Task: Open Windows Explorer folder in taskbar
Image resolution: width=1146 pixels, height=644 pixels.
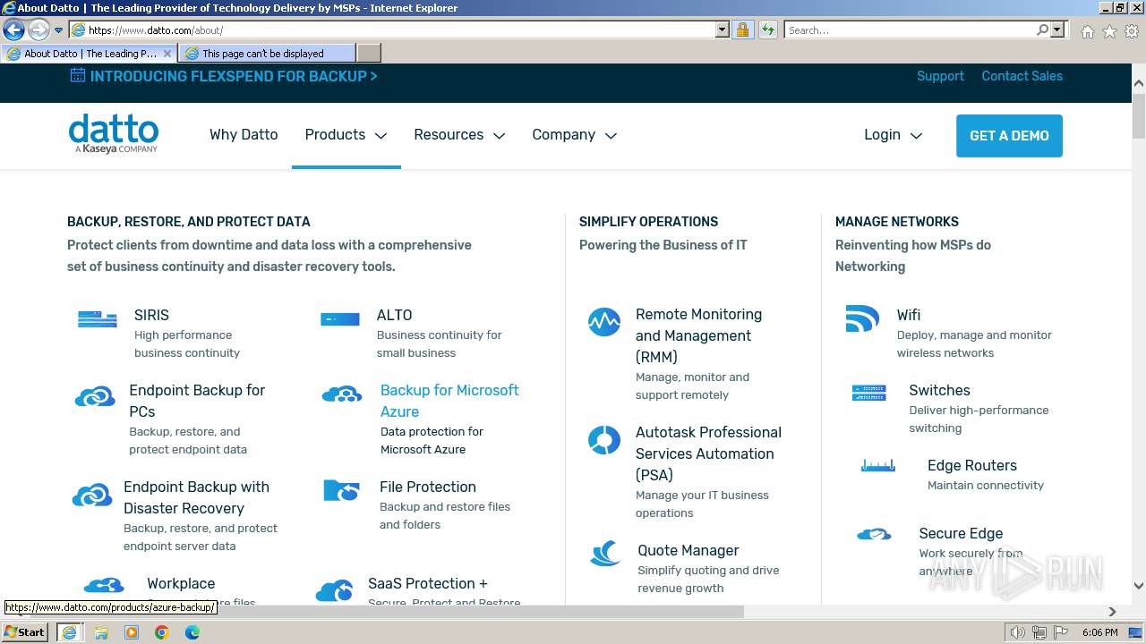Action: pyautogui.click(x=101, y=632)
